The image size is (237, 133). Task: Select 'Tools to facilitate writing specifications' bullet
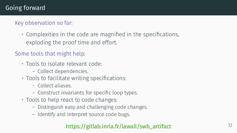(x=76, y=78)
